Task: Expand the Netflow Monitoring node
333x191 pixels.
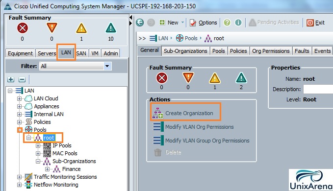Action: (19, 185)
